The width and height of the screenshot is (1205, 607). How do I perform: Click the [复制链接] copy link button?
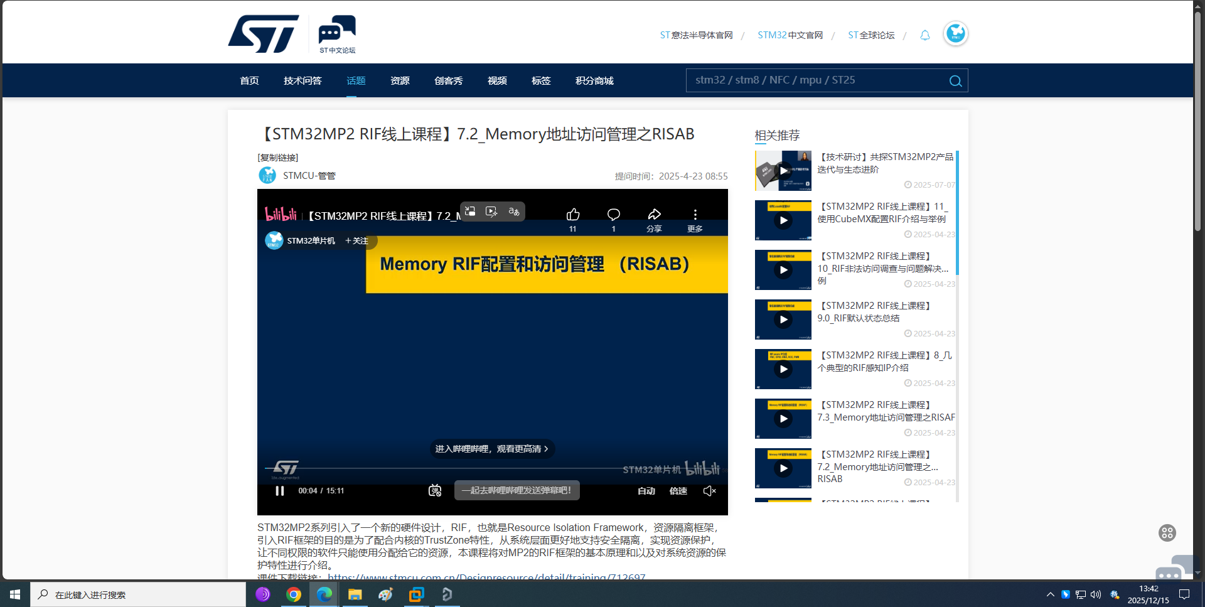click(x=278, y=158)
